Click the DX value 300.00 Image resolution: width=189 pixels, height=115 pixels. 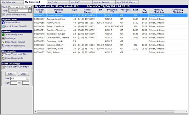coord(100,49)
